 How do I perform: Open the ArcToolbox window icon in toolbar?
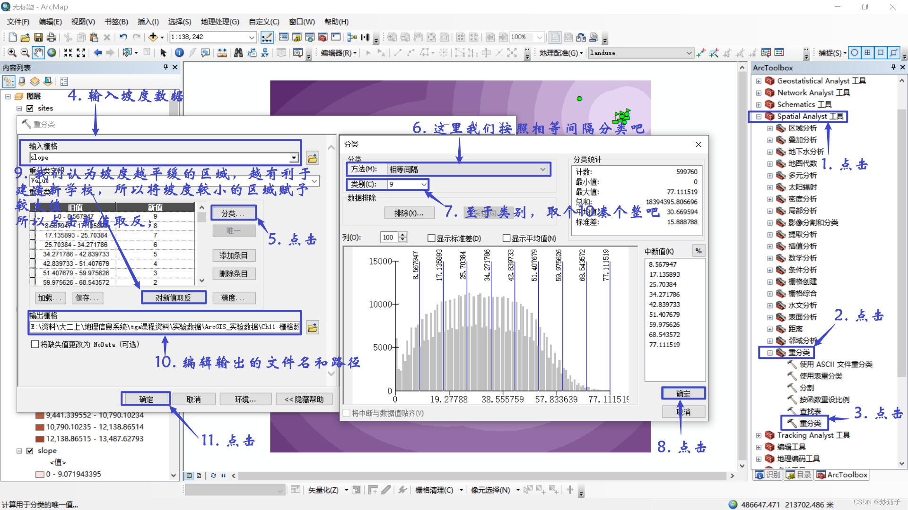[x=323, y=37]
